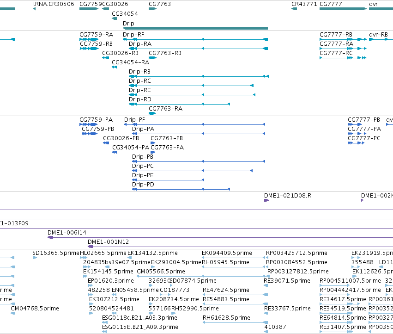Select the DME1-021D08.R clone glyph

click(x=266, y=200)
